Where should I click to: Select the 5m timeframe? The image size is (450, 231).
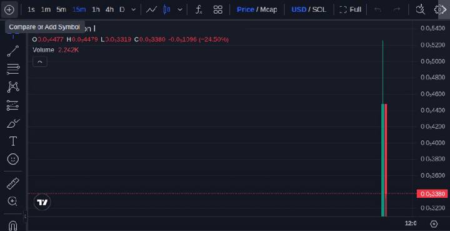point(61,10)
